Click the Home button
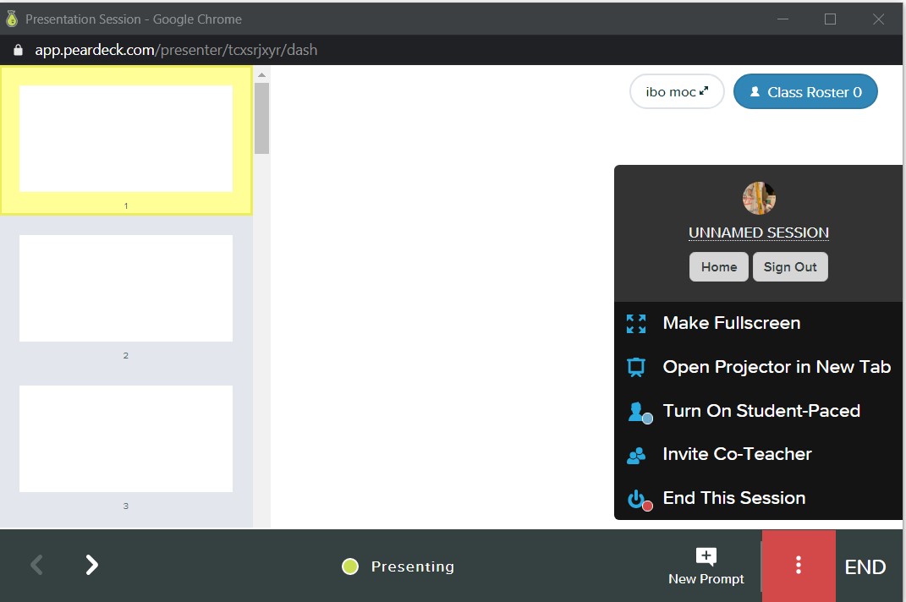 [x=719, y=267]
